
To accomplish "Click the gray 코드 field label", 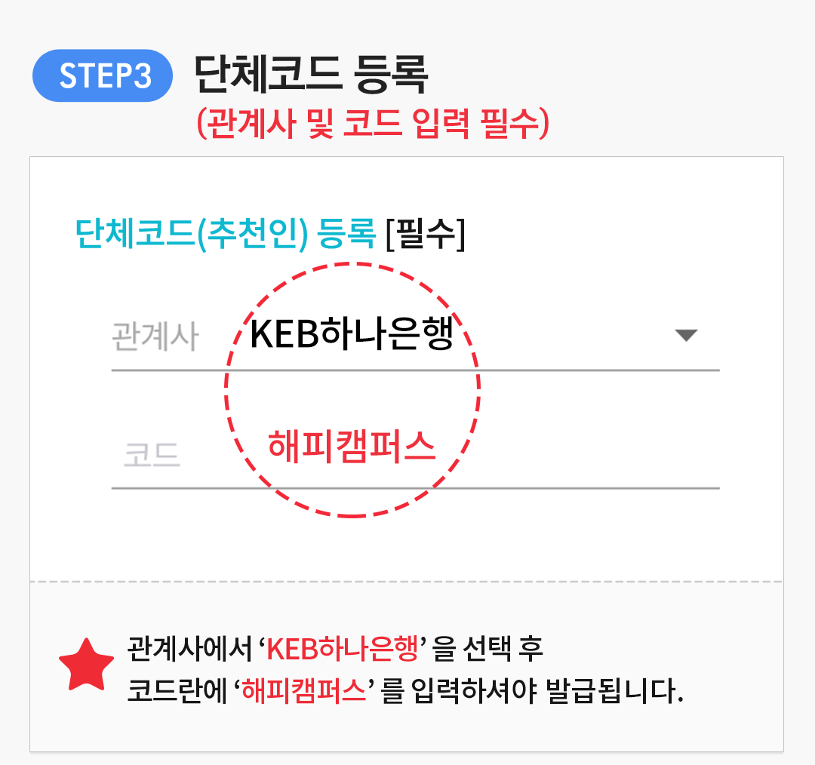I will 152,455.
